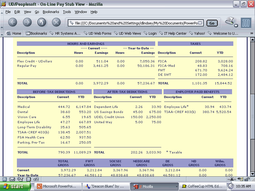
Task: Click the Forward navigation arrow
Action: [27, 22]
